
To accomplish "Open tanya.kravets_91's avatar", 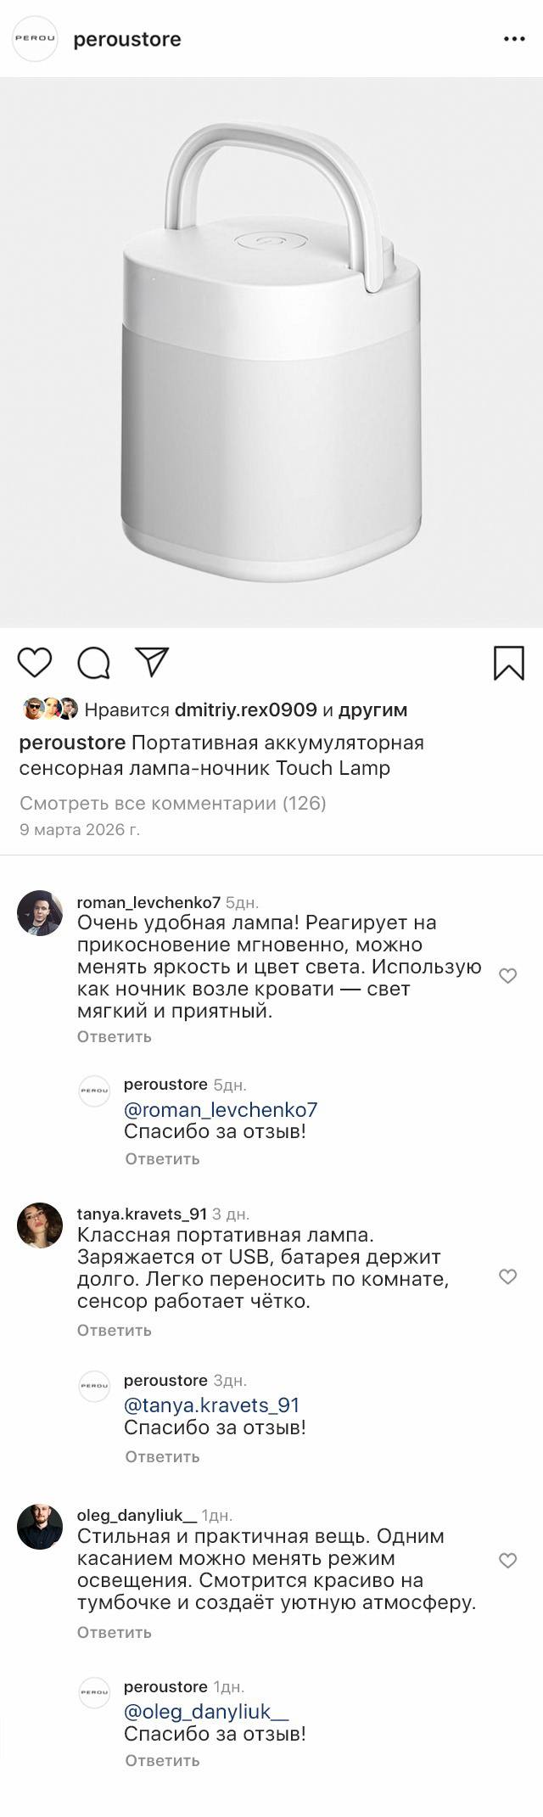I will pos(40,1225).
